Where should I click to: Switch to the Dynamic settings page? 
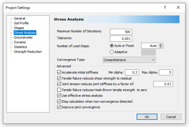(x=20, y=42)
